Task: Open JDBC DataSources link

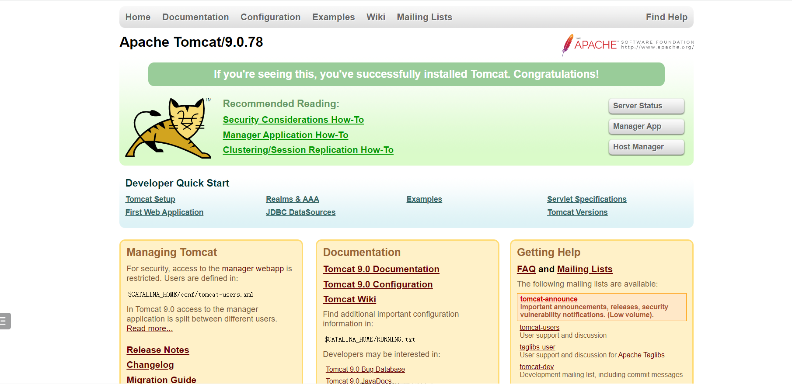Action: [300, 212]
